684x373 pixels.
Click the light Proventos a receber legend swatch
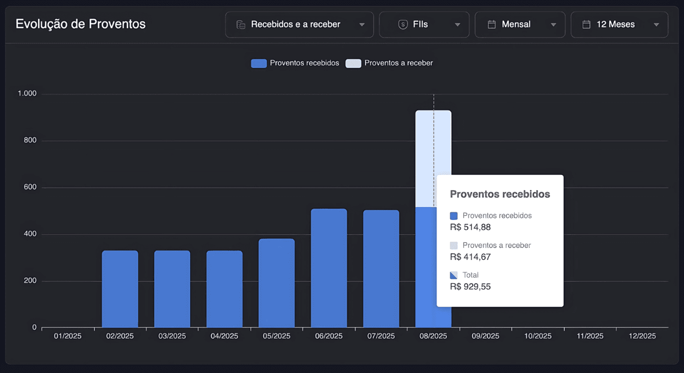click(353, 63)
